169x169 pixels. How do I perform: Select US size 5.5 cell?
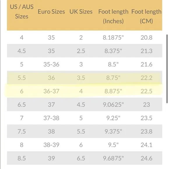(22, 78)
